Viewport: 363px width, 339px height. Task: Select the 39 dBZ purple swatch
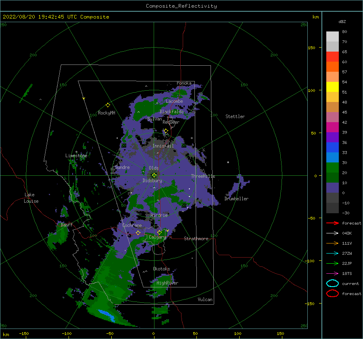[x=332, y=137]
